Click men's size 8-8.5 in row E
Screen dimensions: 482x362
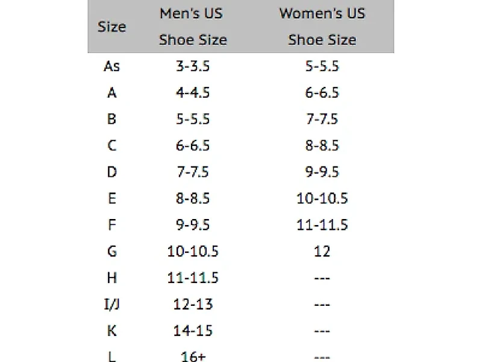tap(193, 198)
